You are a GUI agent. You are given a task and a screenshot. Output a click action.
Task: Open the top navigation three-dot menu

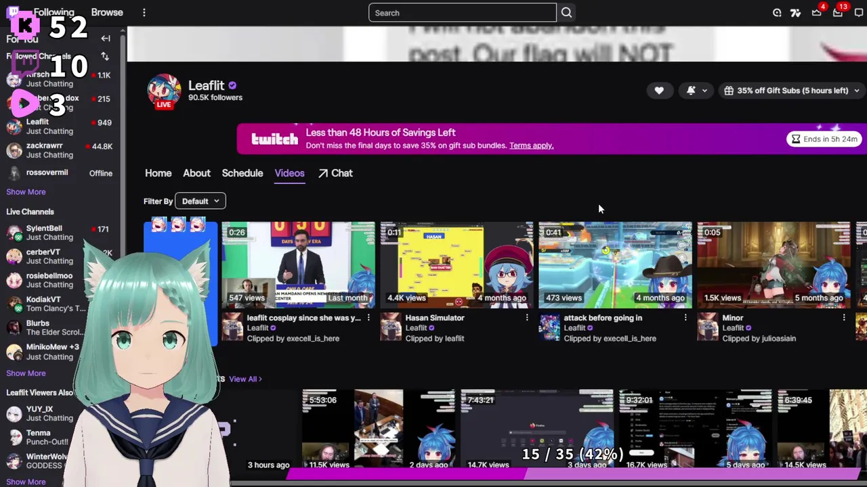click(x=144, y=13)
